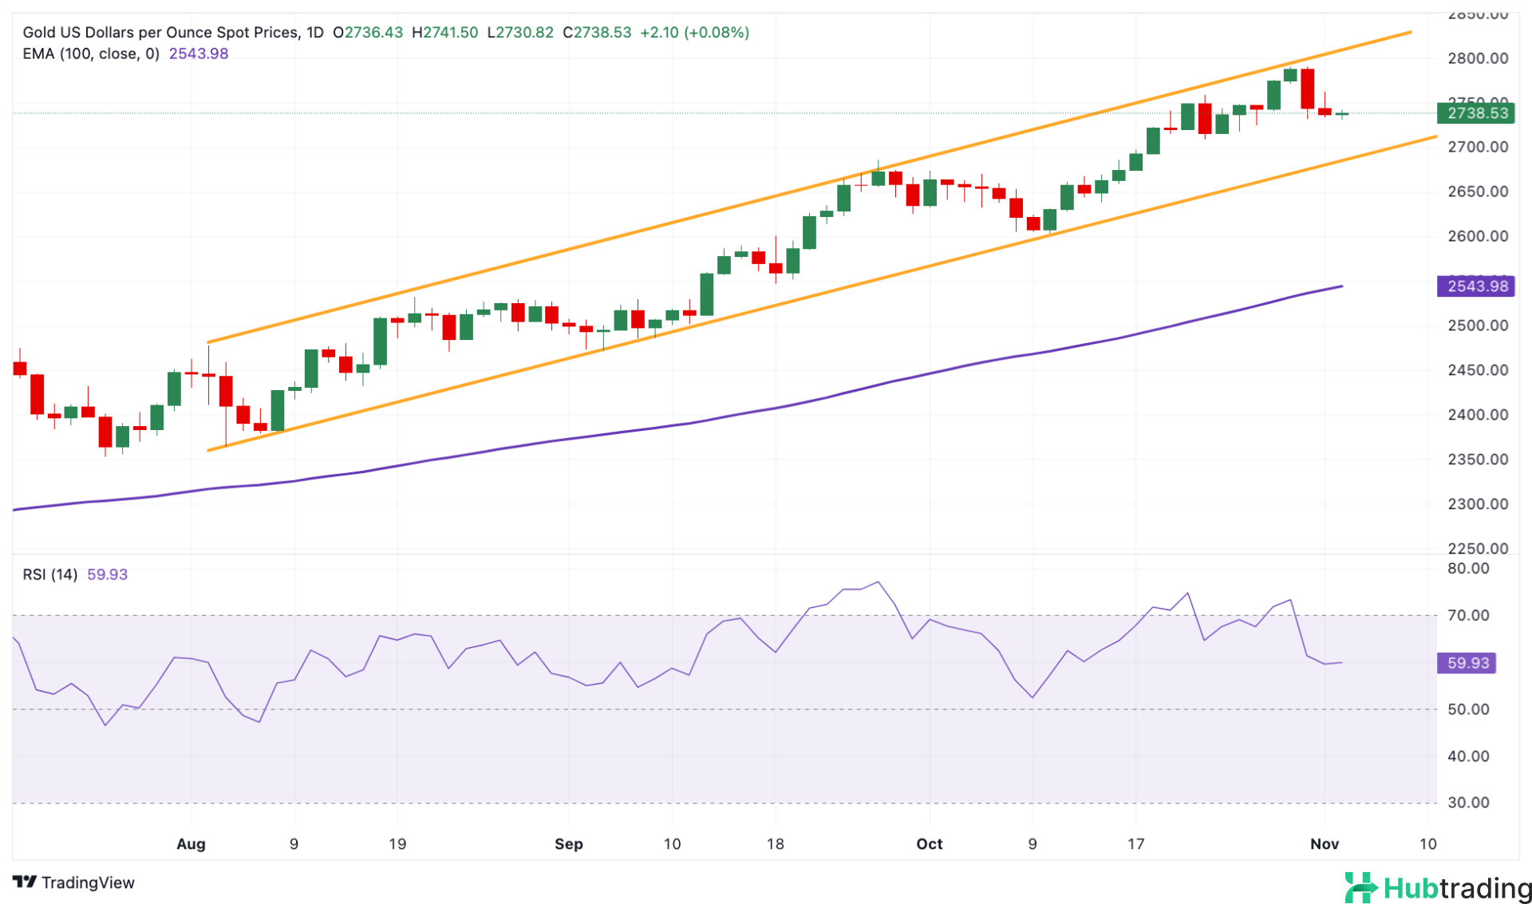1532x904 pixels.
Task: Click the RSI value label 59.93 on axis
Action: tap(1467, 663)
